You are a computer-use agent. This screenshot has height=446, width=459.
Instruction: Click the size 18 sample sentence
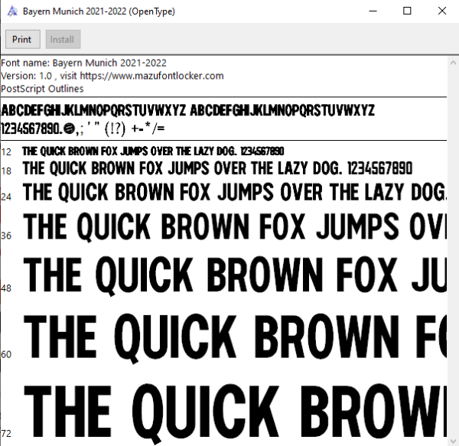(217, 168)
